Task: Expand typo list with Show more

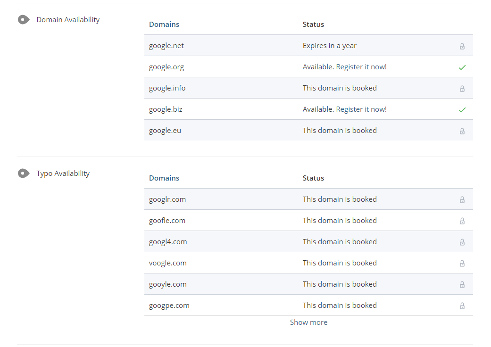Action: [x=308, y=322]
